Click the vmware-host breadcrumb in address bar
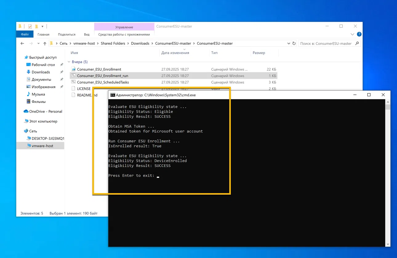This screenshot has width=397, height=258. pos(84,43)
